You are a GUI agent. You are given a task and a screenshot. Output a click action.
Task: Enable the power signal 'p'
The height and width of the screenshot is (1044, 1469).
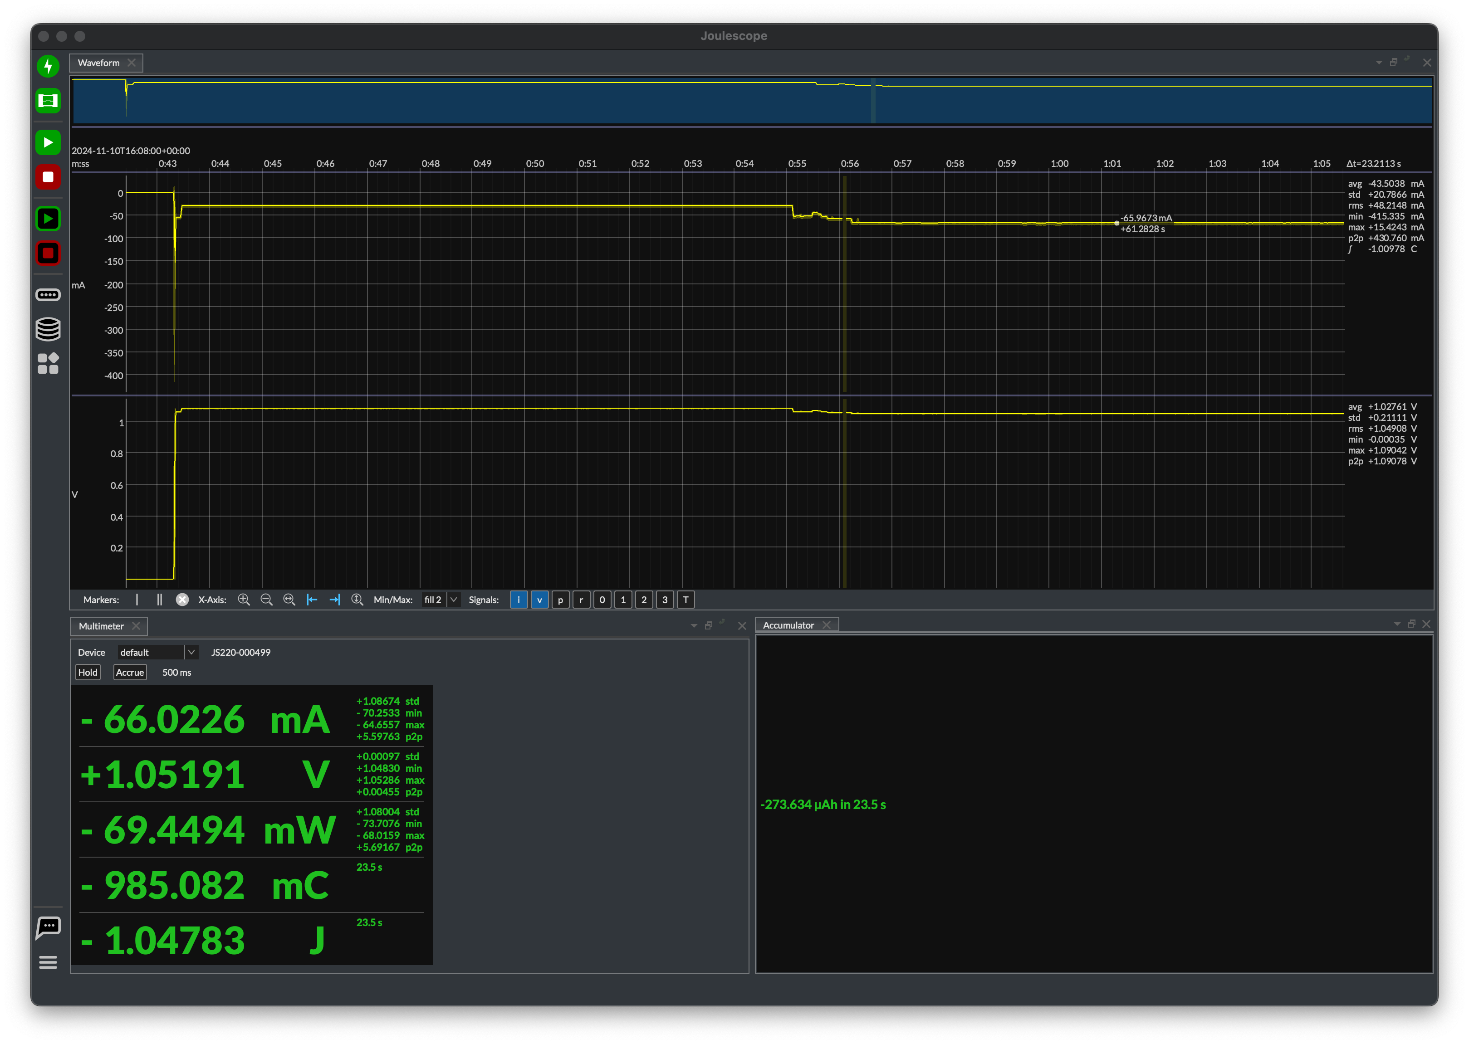[561, 600]
